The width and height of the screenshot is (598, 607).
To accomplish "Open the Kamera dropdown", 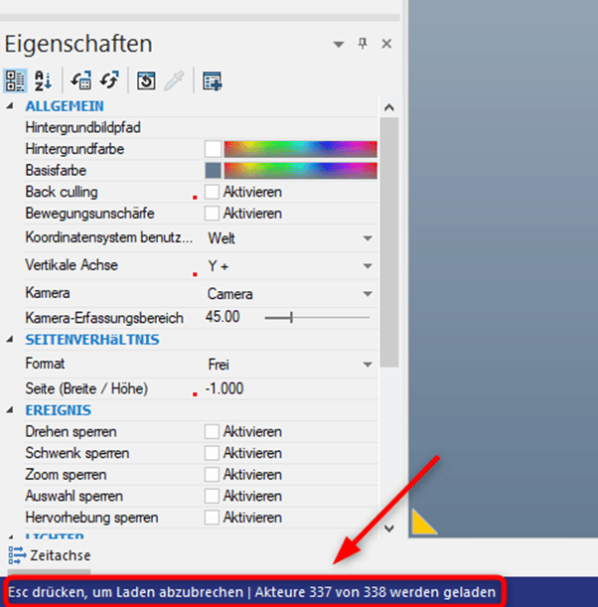I will click(x=368, y=294).
